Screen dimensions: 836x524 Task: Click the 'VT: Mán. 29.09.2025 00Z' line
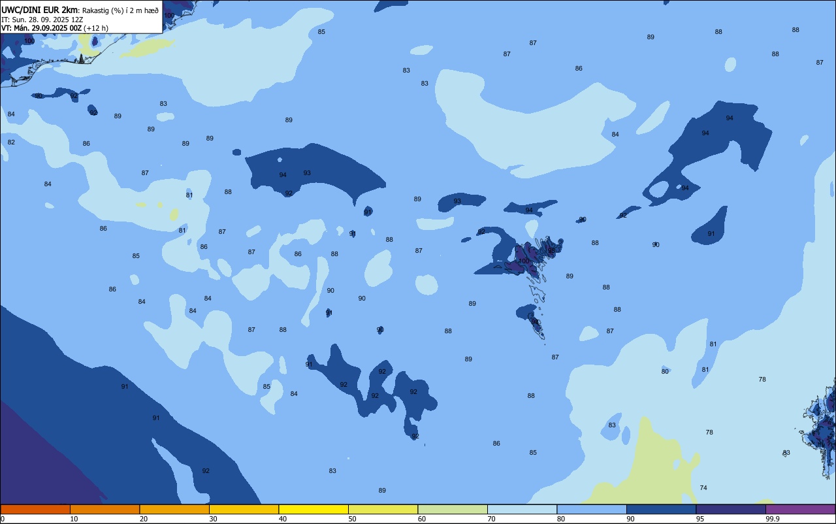coord(41,28)
